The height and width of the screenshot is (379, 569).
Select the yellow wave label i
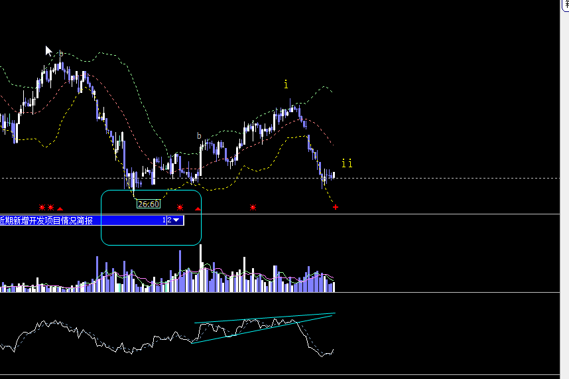(286, 84)
